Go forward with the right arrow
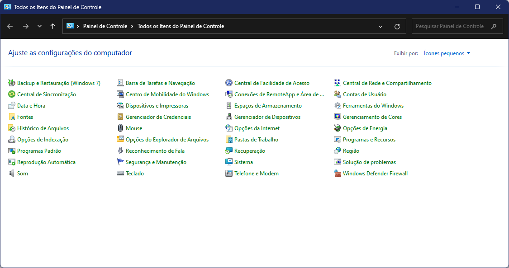This screenshot has width=509, height=268. tap(26, 26)
